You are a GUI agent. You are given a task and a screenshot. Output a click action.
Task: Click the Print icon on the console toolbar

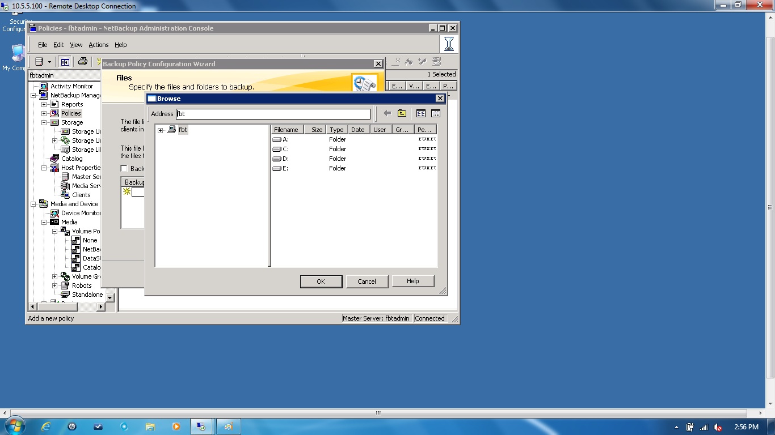click(83, 61)
